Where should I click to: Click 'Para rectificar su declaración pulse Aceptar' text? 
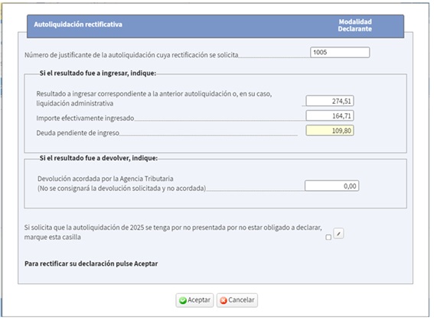91,263
